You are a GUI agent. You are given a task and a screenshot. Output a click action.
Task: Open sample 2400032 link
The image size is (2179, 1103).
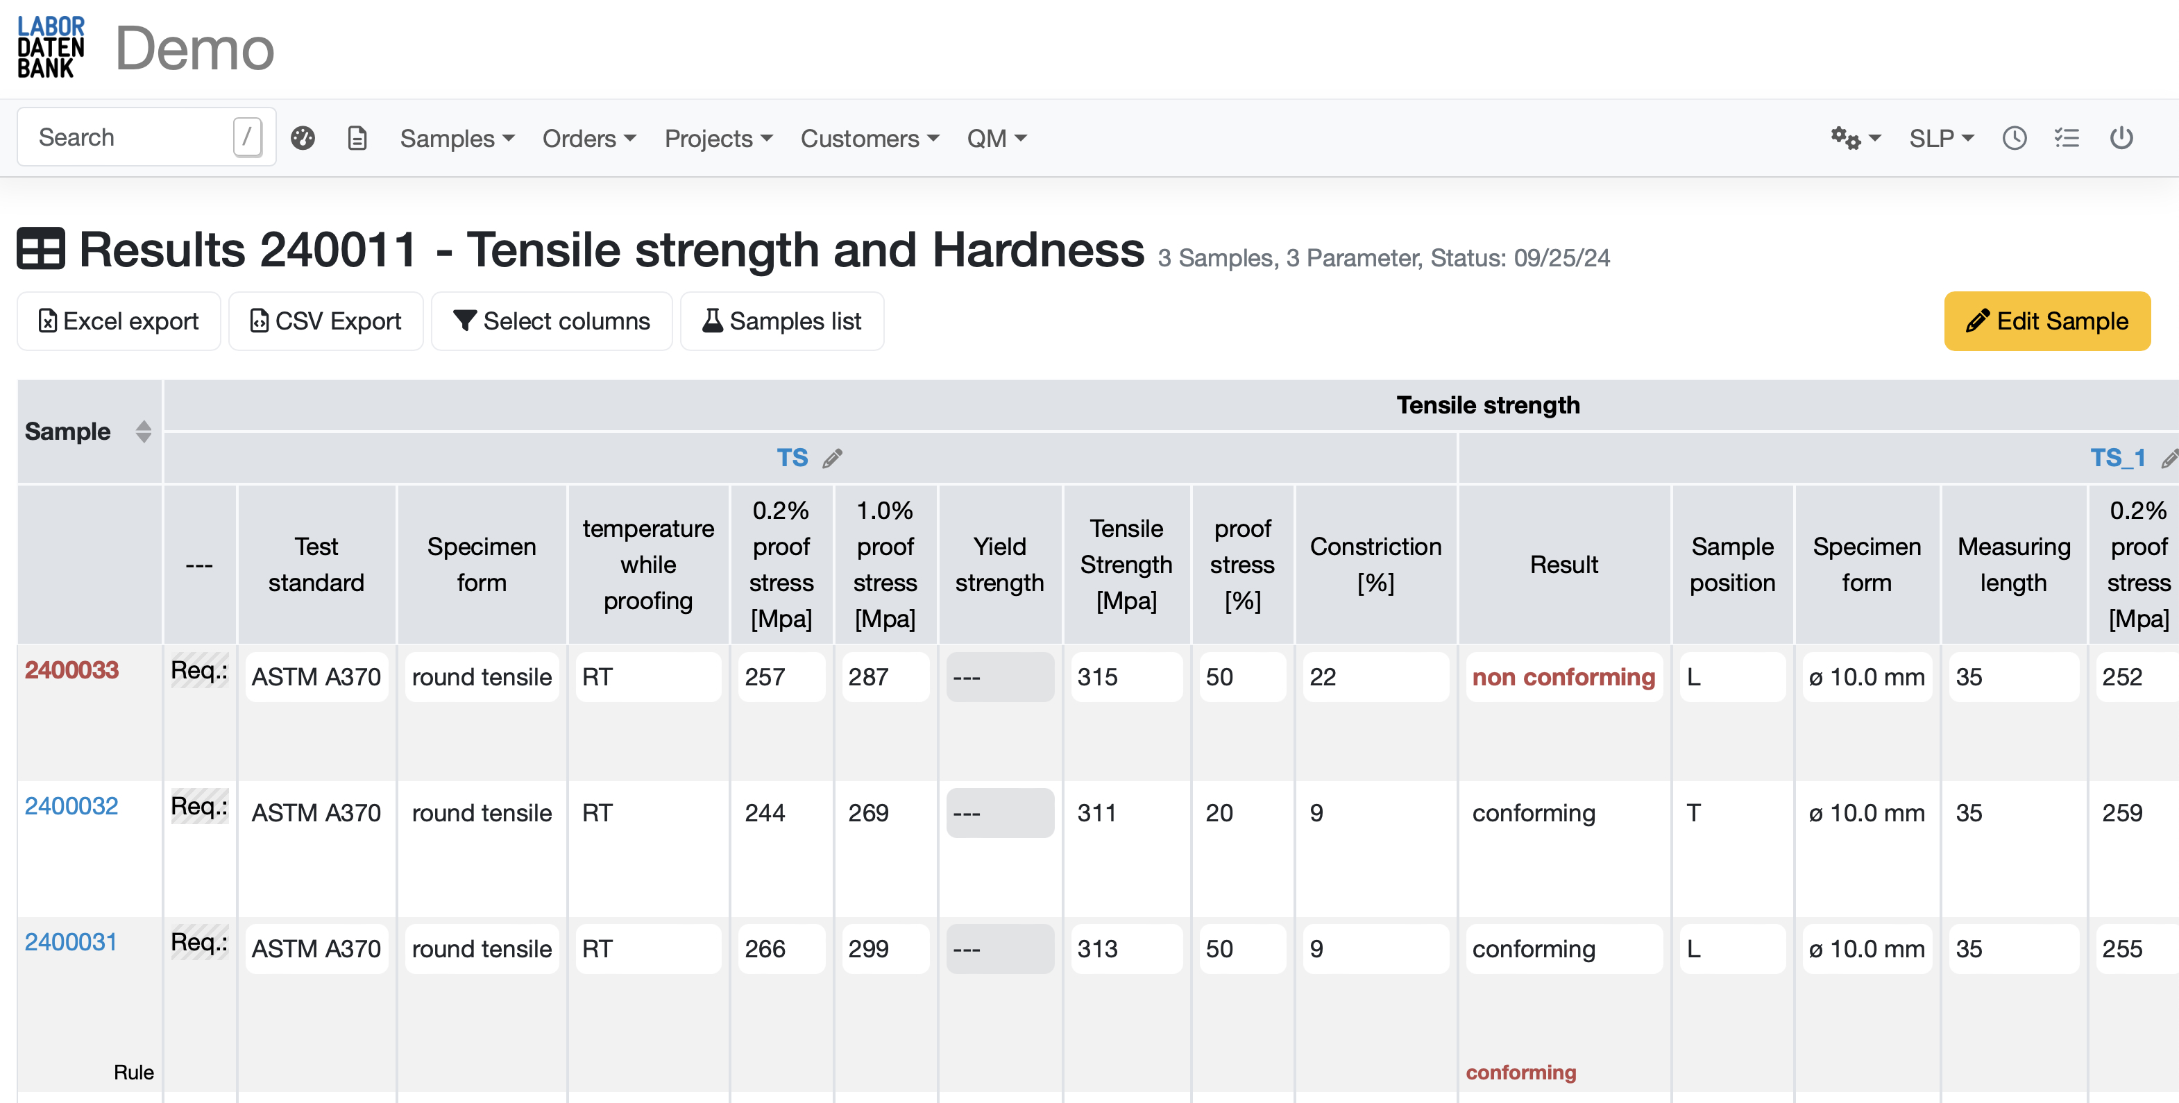[71, 806]
